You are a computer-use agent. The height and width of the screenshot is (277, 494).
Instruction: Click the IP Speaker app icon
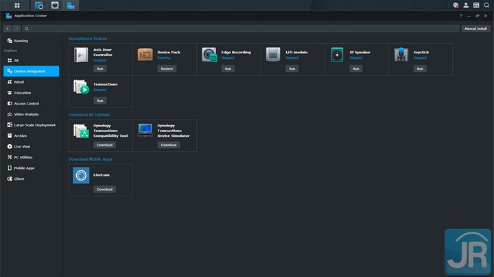(338, 55)
